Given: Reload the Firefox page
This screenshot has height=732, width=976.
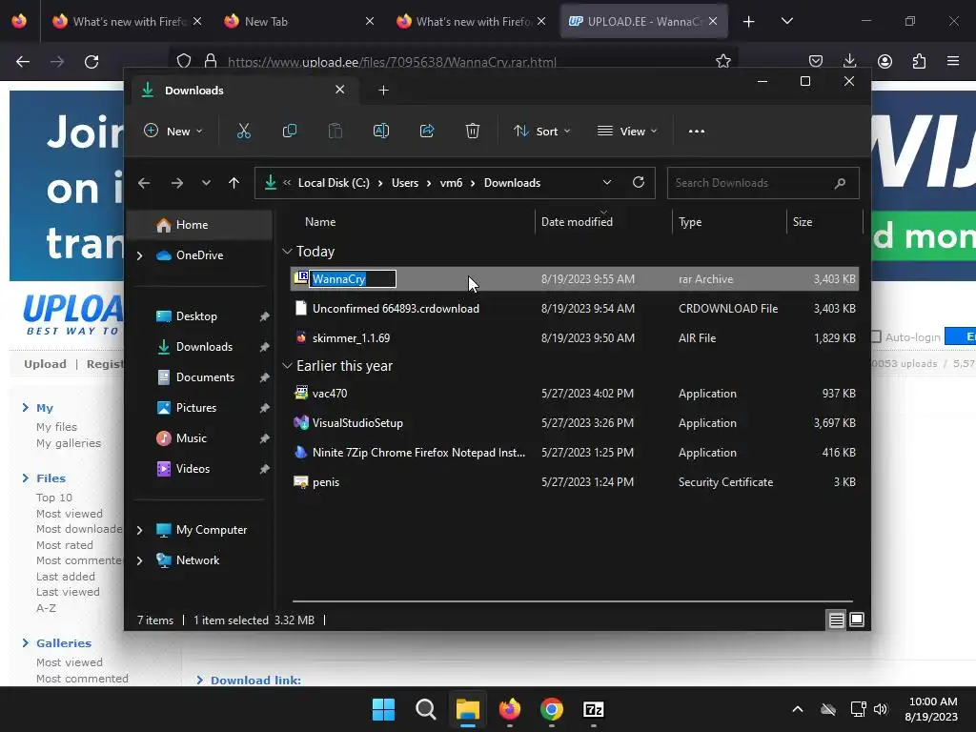Looking at the screenshot, I should tap(91, 62).
